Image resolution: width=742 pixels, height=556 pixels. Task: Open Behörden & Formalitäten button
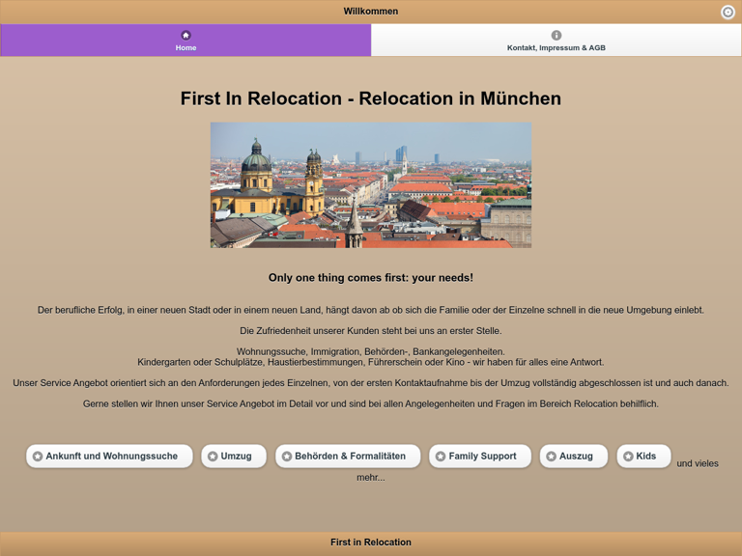click(348, 457)
